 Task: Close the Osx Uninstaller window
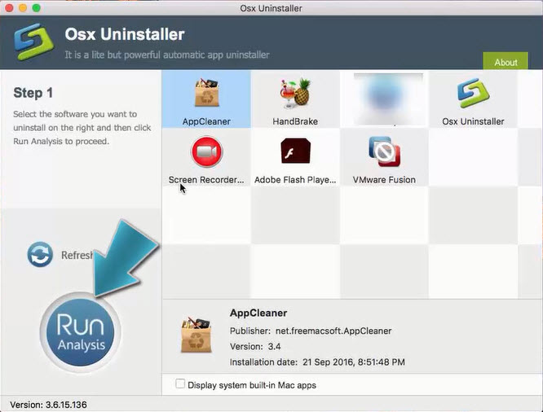pos(9,8)
